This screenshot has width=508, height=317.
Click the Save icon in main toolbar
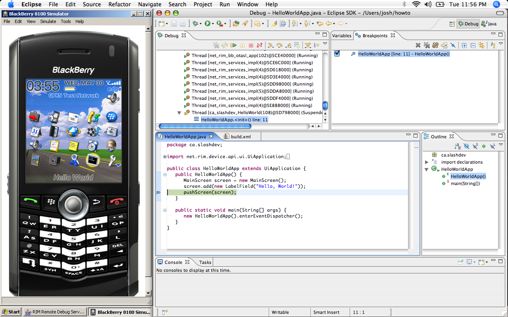(x=174, y=24)
